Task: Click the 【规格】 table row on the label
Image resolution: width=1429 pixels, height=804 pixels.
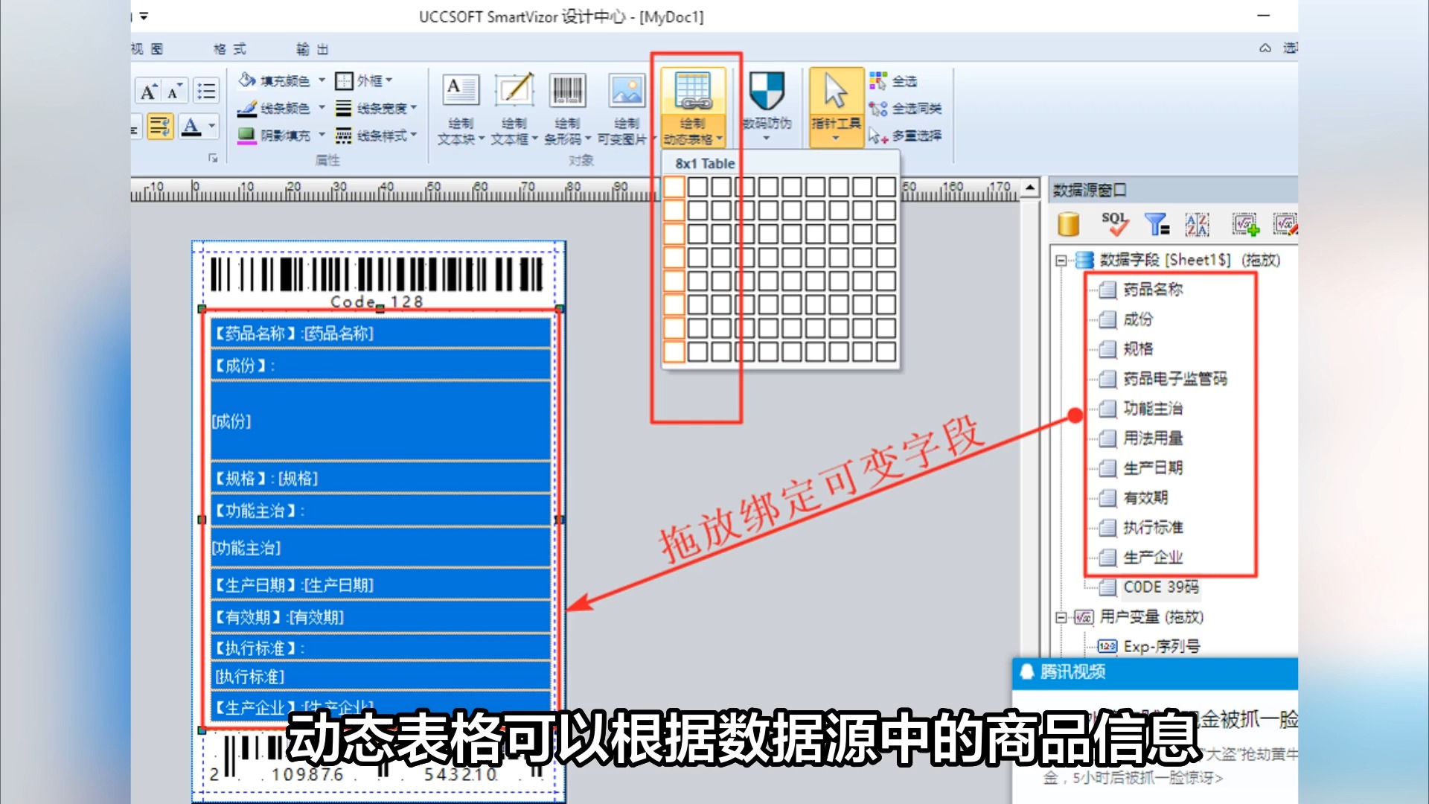Action: coord(381,479)
